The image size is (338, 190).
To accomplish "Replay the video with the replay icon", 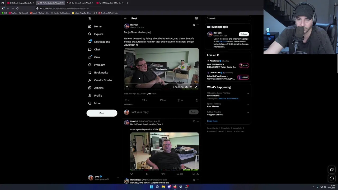I will coord(127,87).
